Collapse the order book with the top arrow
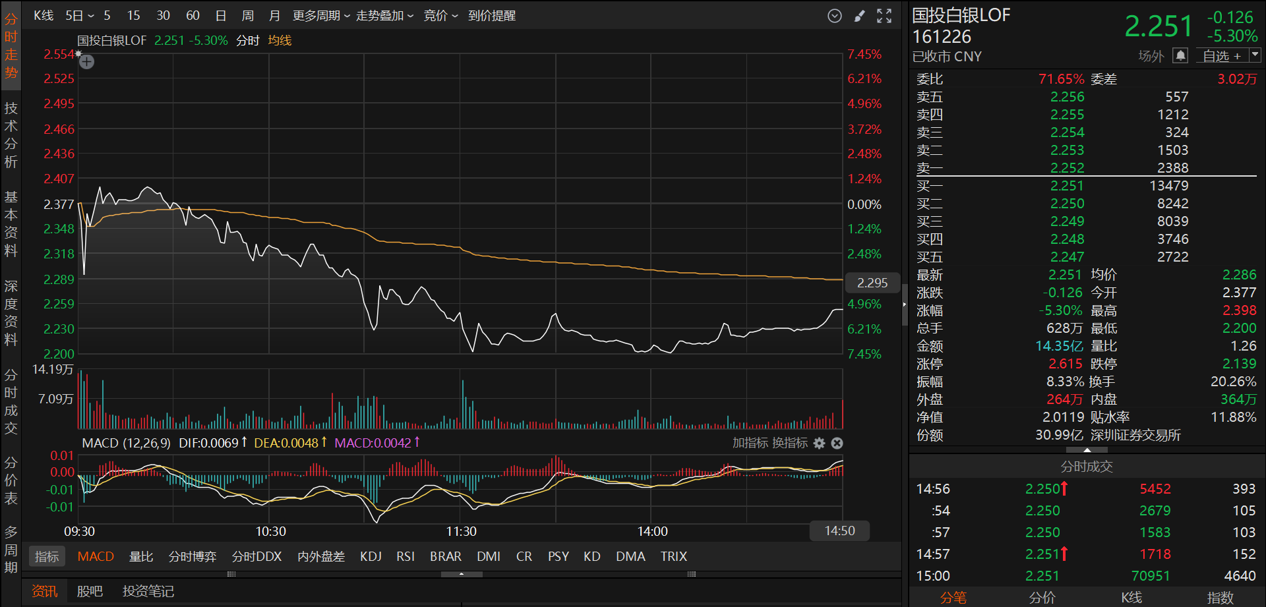The image size is (1266, 607). coord(1087,450)
